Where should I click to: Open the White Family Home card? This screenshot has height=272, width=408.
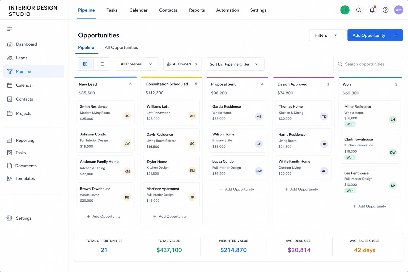tap(303, 168)
